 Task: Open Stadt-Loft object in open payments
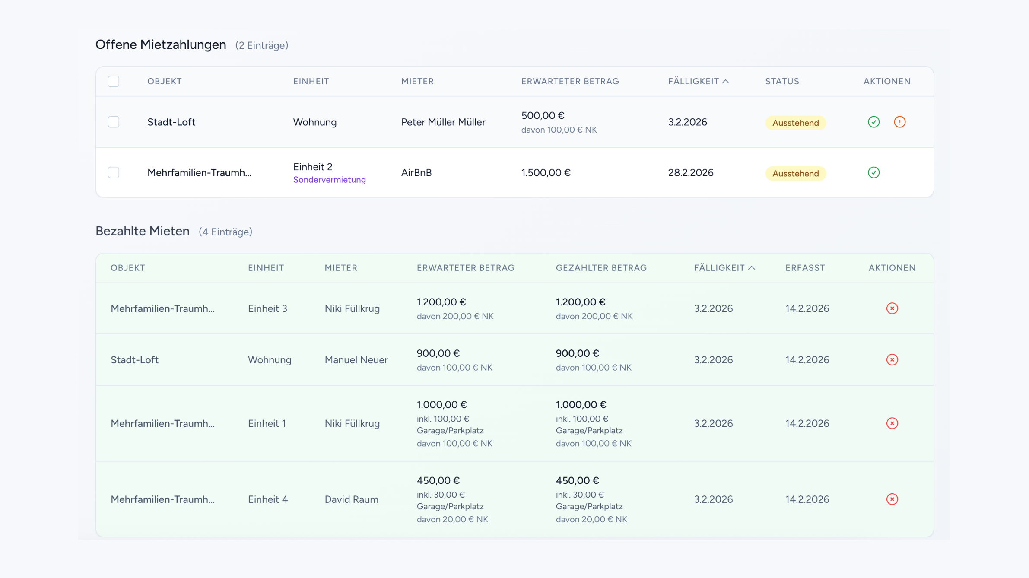(x=171, y=122)
